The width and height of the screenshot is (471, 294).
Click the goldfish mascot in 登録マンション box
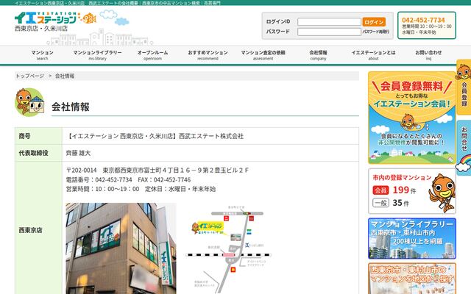442,193
